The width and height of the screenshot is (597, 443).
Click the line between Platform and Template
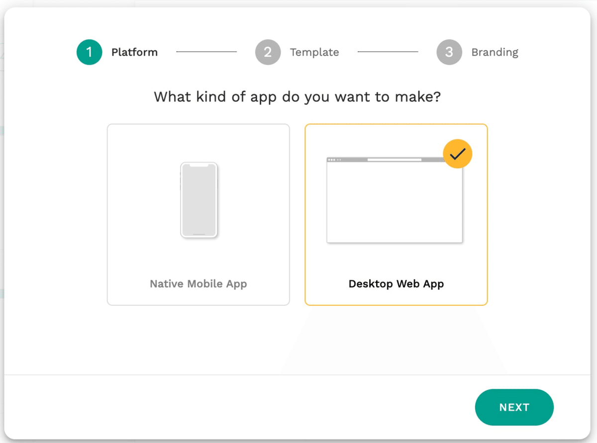[x=206, y=52]
